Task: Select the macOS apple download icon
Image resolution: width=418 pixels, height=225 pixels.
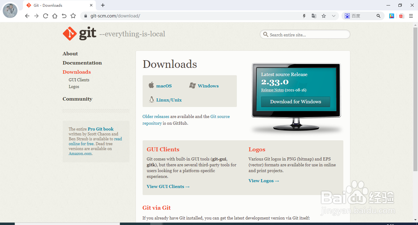Action: point(151,85)
